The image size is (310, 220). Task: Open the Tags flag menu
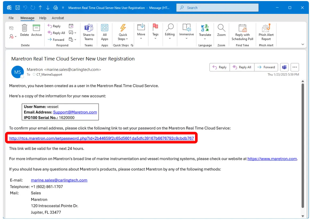coord(155,31)
